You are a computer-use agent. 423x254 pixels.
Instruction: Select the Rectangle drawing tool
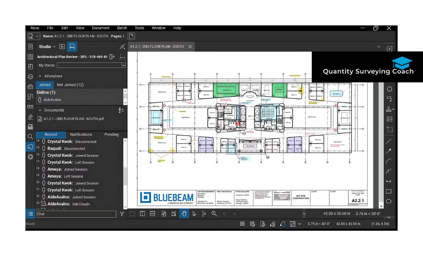389,191
